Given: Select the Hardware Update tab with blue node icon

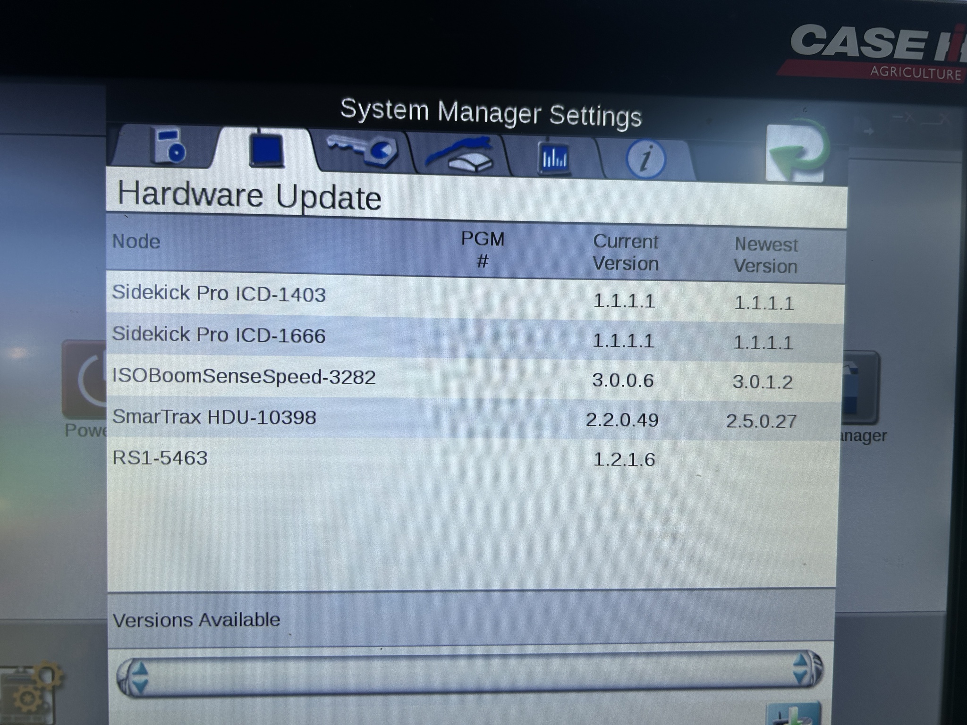Looking at the screenshot, I should pos(266,150).
